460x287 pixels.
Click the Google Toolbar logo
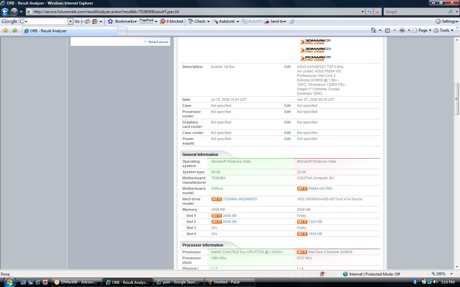9,21
